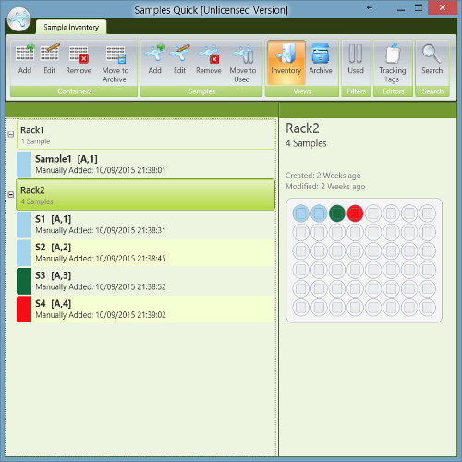Click the red well in rack grid

click(355, 213)
